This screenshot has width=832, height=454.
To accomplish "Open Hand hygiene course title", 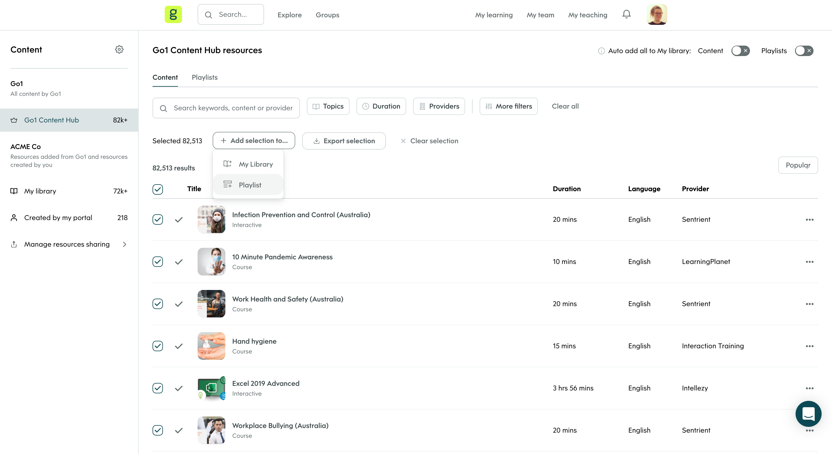I will click(x=254, y=341).
